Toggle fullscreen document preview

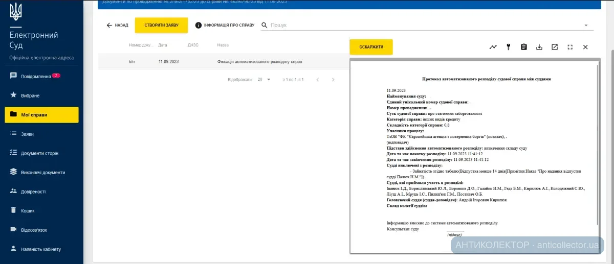[570, 47]
